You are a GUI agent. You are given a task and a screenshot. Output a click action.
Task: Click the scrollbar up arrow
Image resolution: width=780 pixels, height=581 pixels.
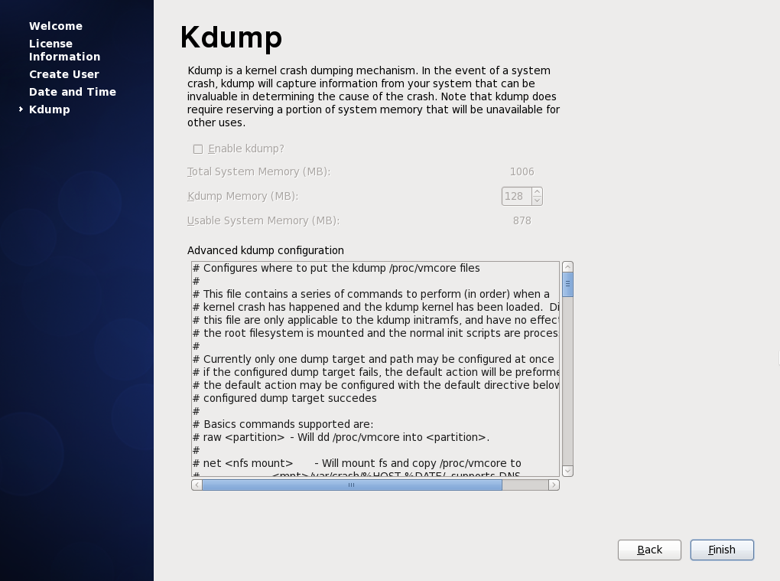click(567, 267)
